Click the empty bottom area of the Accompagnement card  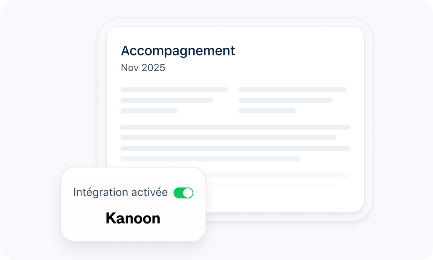coord(284,200)
